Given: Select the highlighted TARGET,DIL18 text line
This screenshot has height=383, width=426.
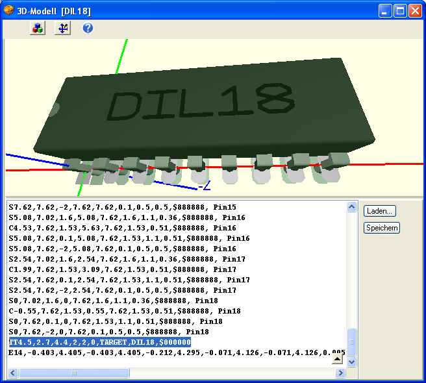Looking at the screenshot, I should pos(100,342).
